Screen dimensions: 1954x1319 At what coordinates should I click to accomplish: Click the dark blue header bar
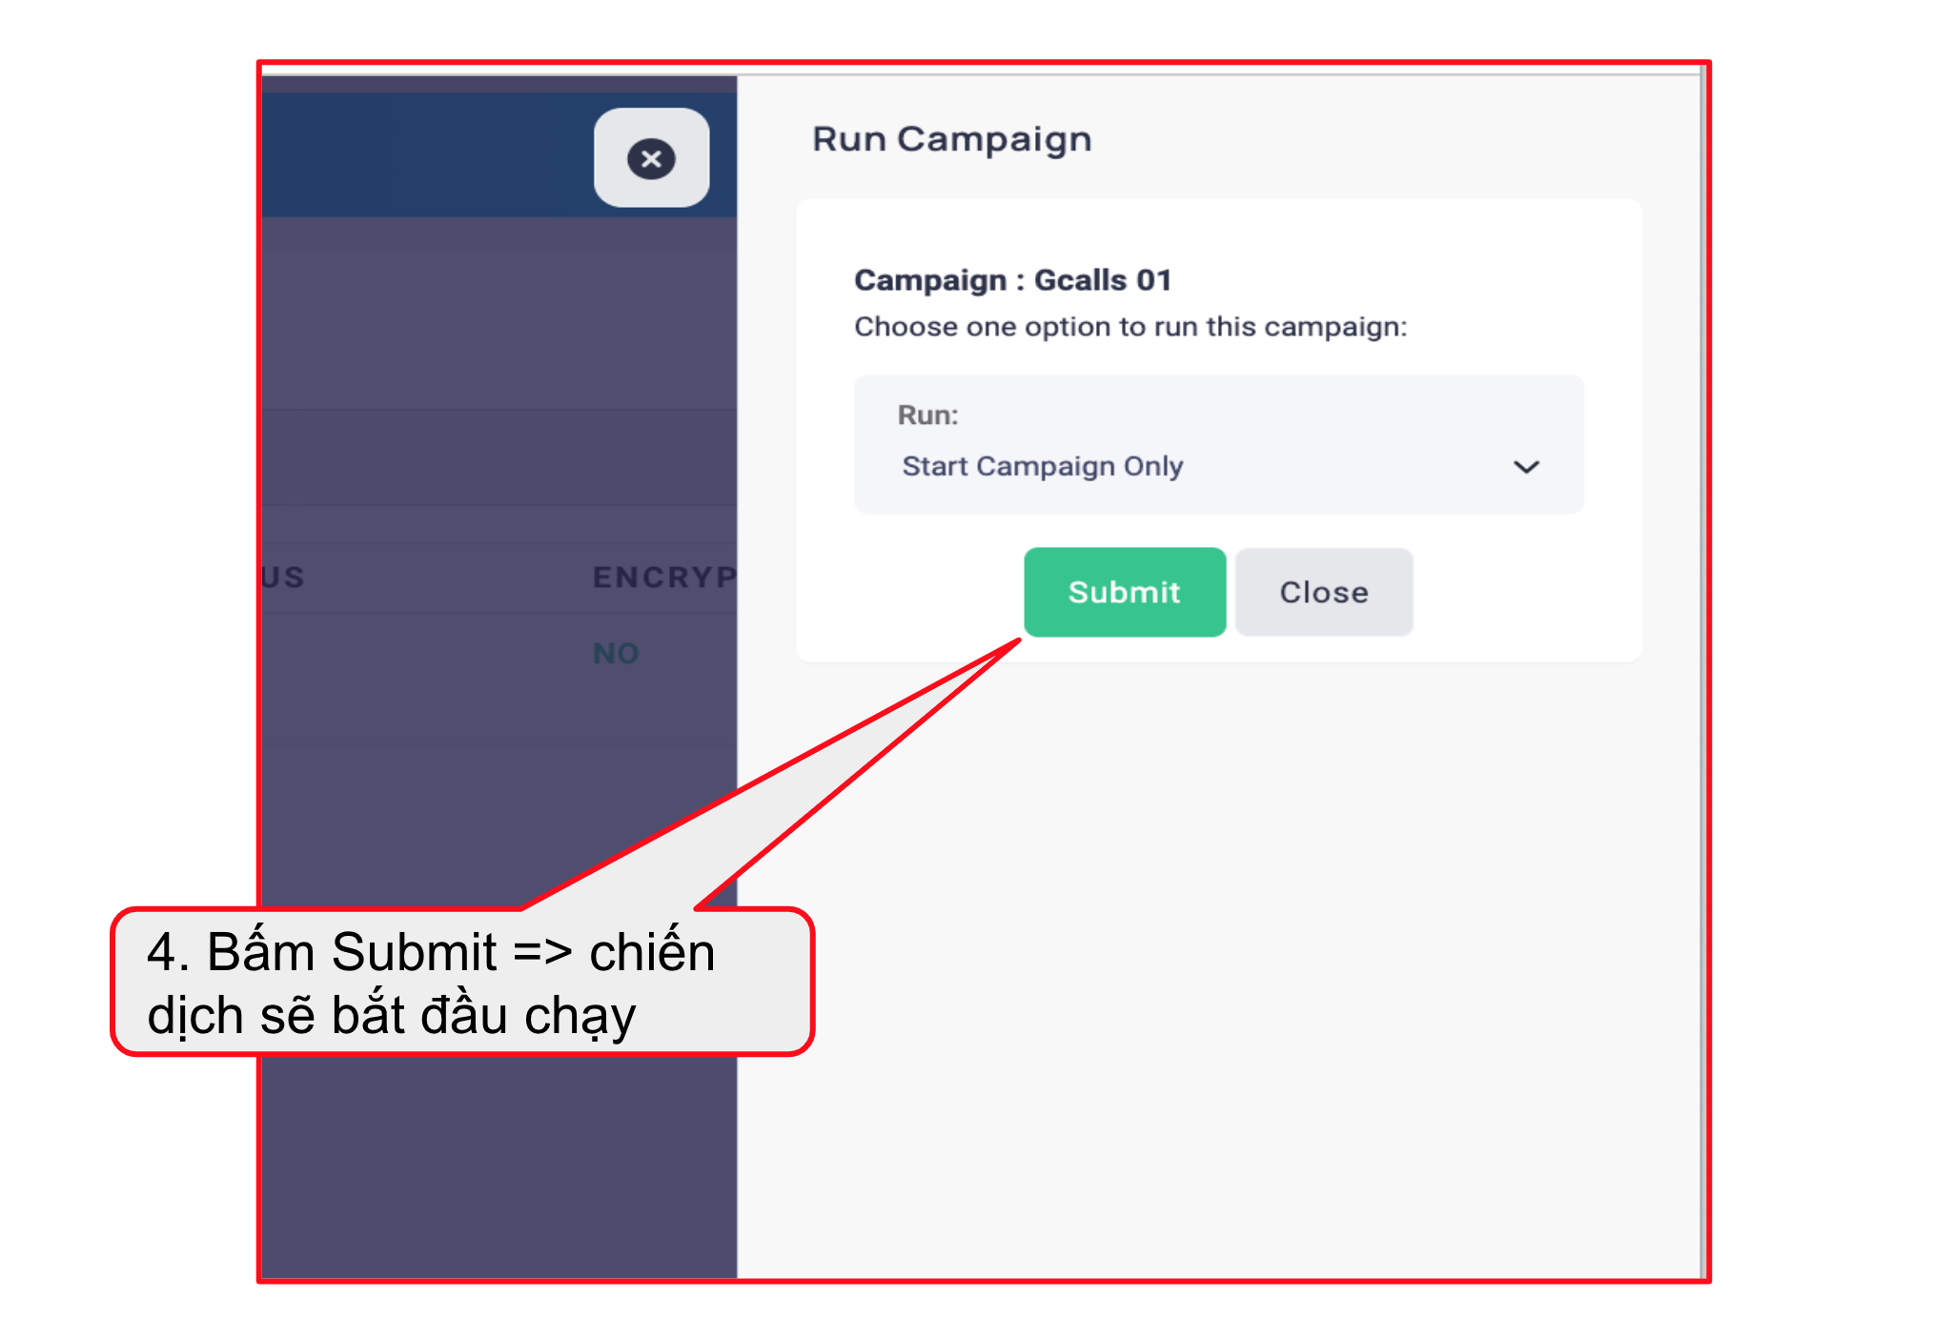tap(429, 154)
